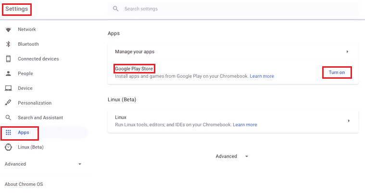
Task: Click the Connected devices phone icon
Action: click(x=8, y=59)
